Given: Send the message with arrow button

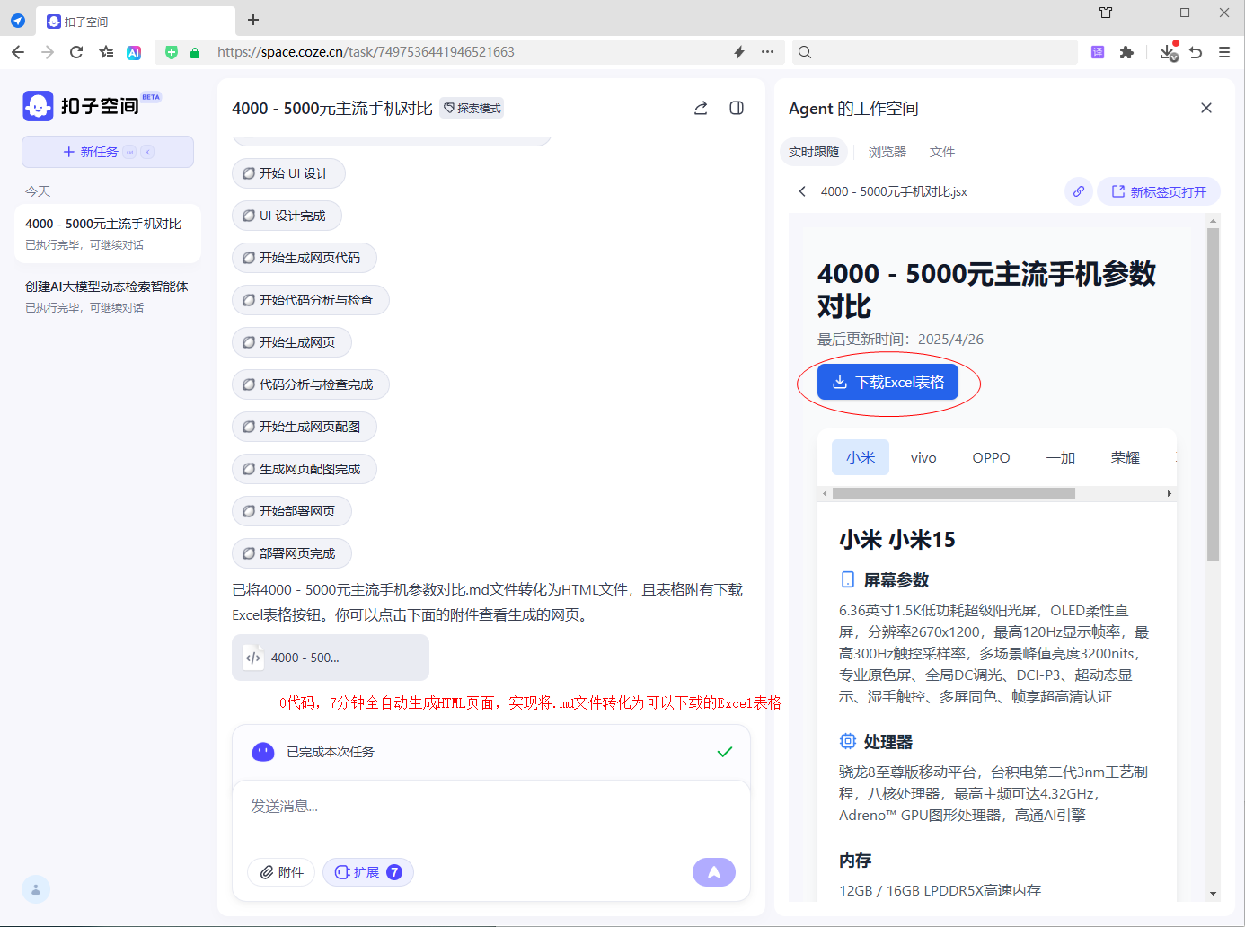Looking at the screenshot, I should pos(714,872).
